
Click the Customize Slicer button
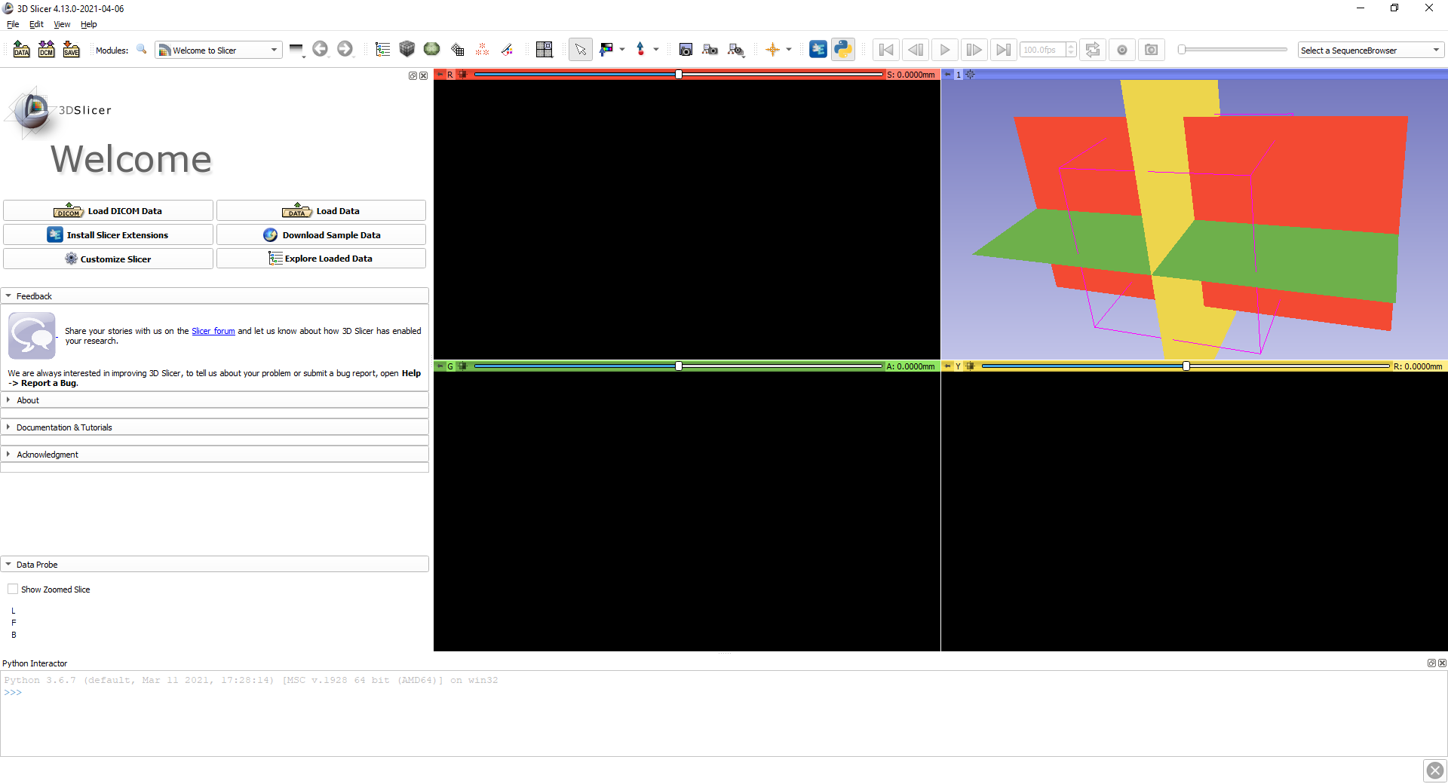tap(108, 259)
